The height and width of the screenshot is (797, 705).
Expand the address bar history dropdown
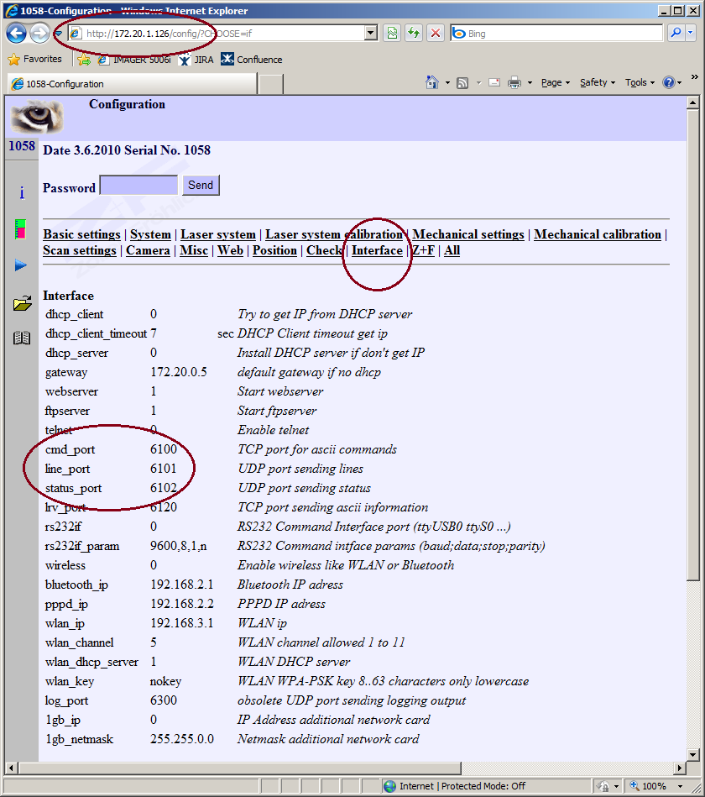pos(371,34)
